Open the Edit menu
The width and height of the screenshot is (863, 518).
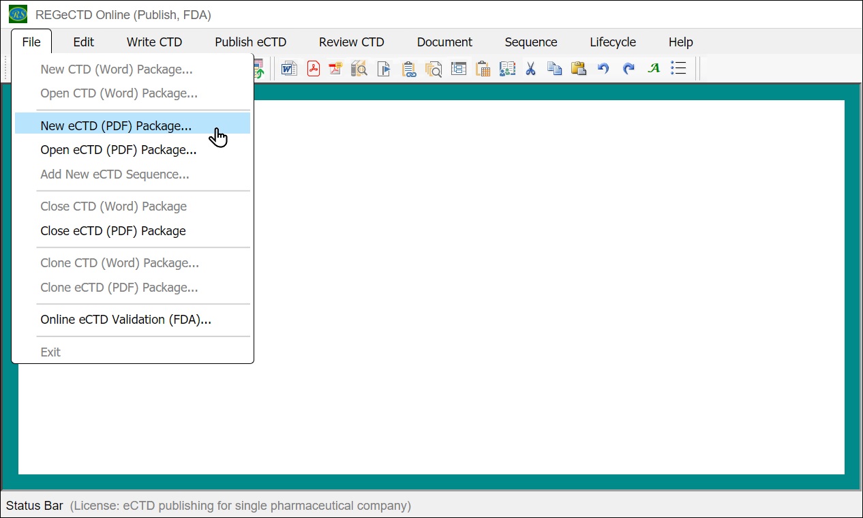tap(84, 42)
